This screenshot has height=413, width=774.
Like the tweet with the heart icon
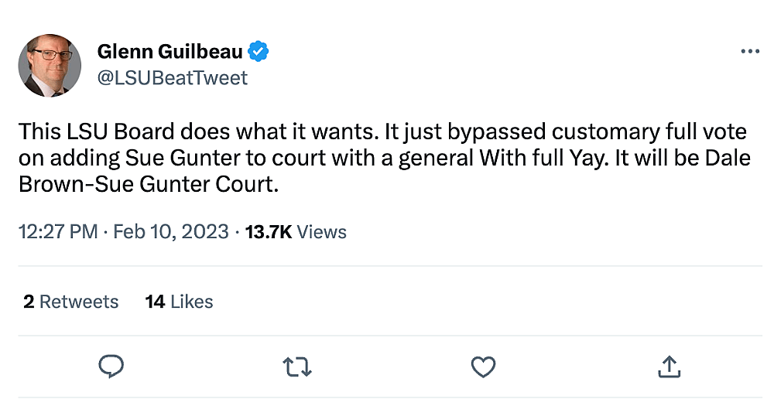tap(483, 367)
